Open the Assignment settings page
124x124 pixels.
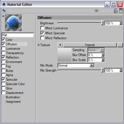13,102
